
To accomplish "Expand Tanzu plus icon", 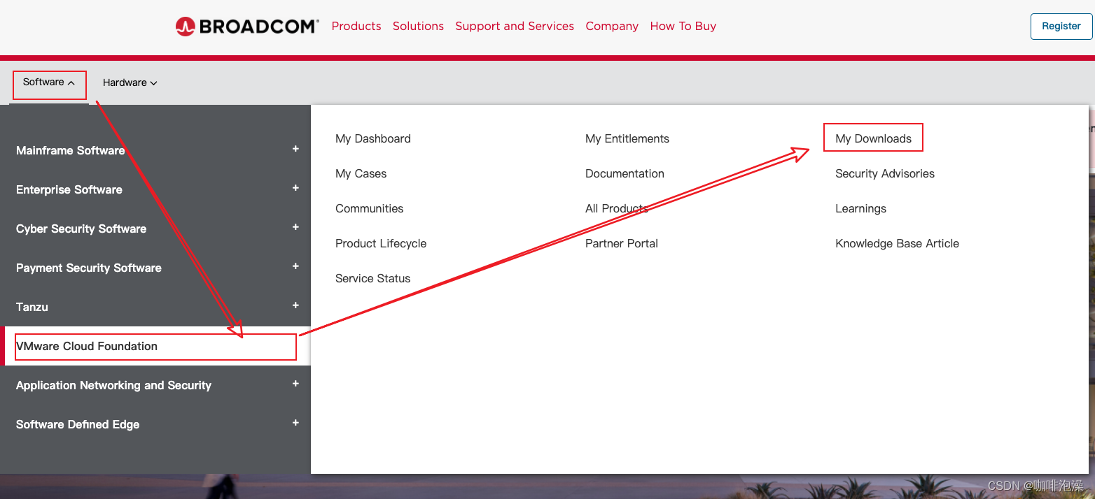I will coord(295,305).
